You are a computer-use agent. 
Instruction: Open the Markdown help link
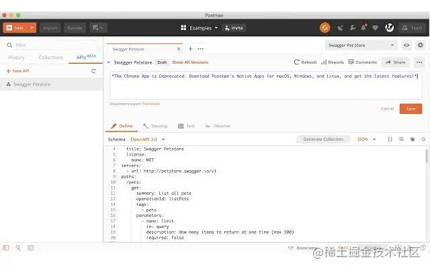pyautogui.click(x=151, y=104)
